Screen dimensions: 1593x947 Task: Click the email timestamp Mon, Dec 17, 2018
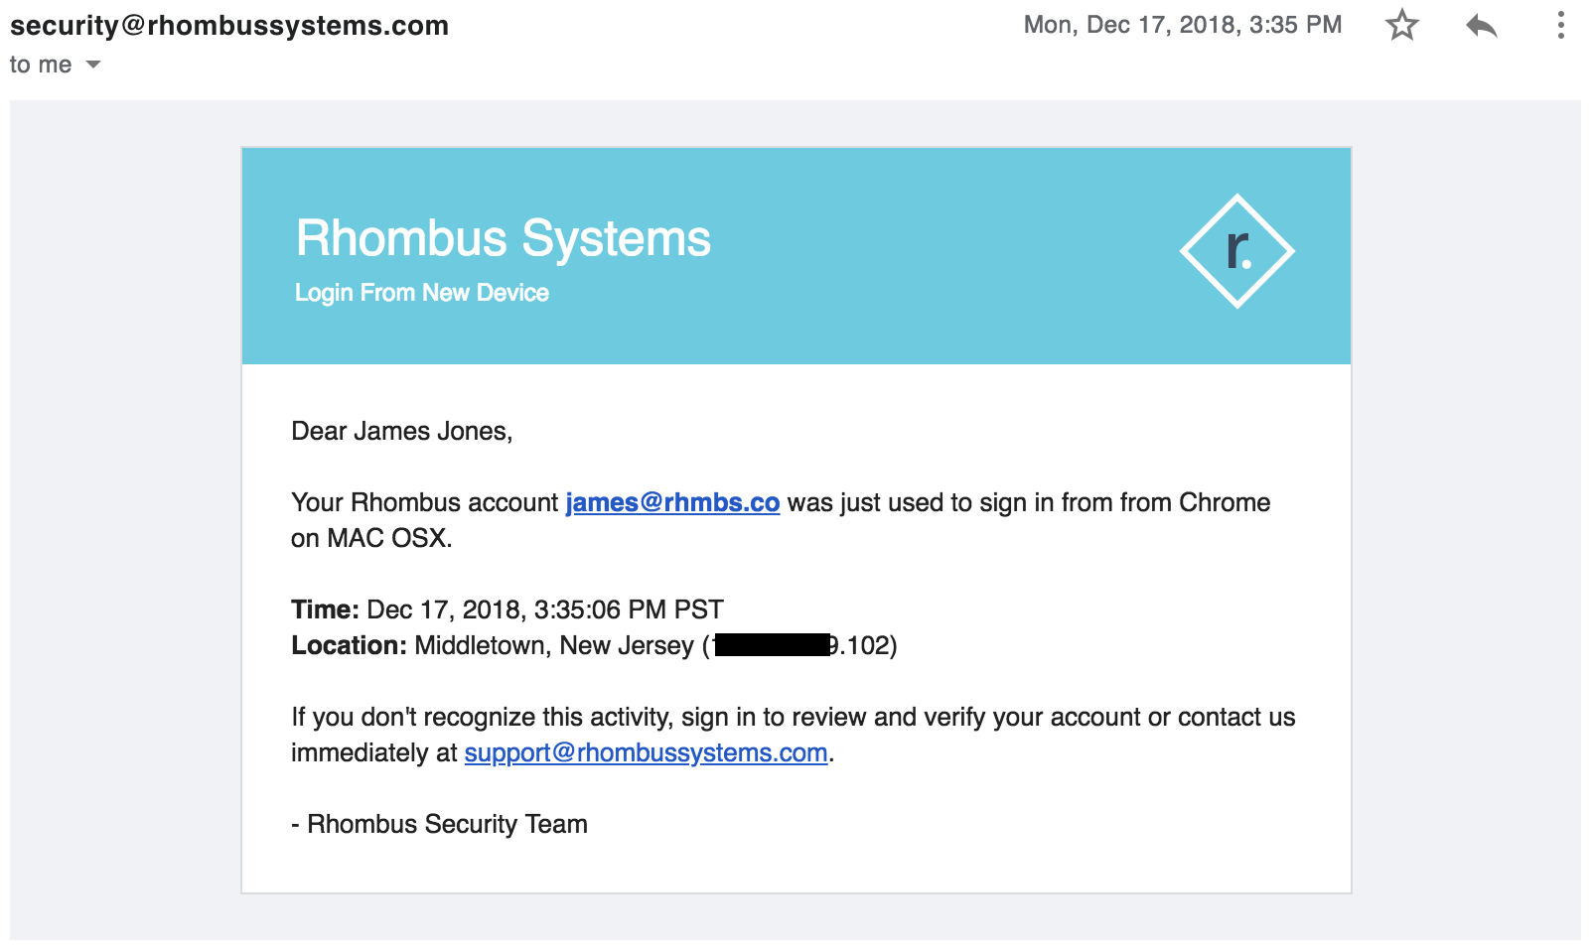coord(1182,25)
